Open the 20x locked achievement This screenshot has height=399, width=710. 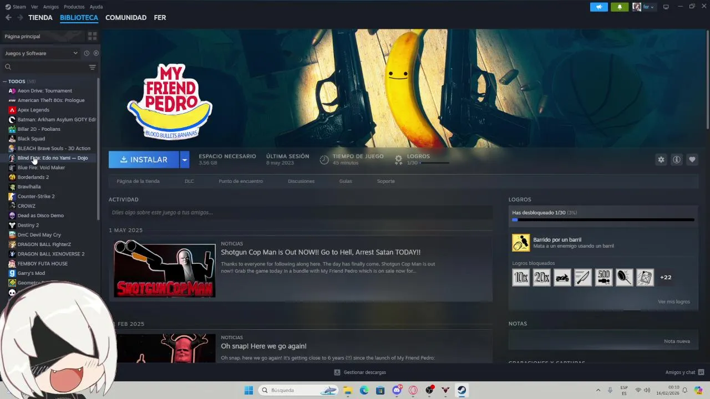(x=542, y=277)
